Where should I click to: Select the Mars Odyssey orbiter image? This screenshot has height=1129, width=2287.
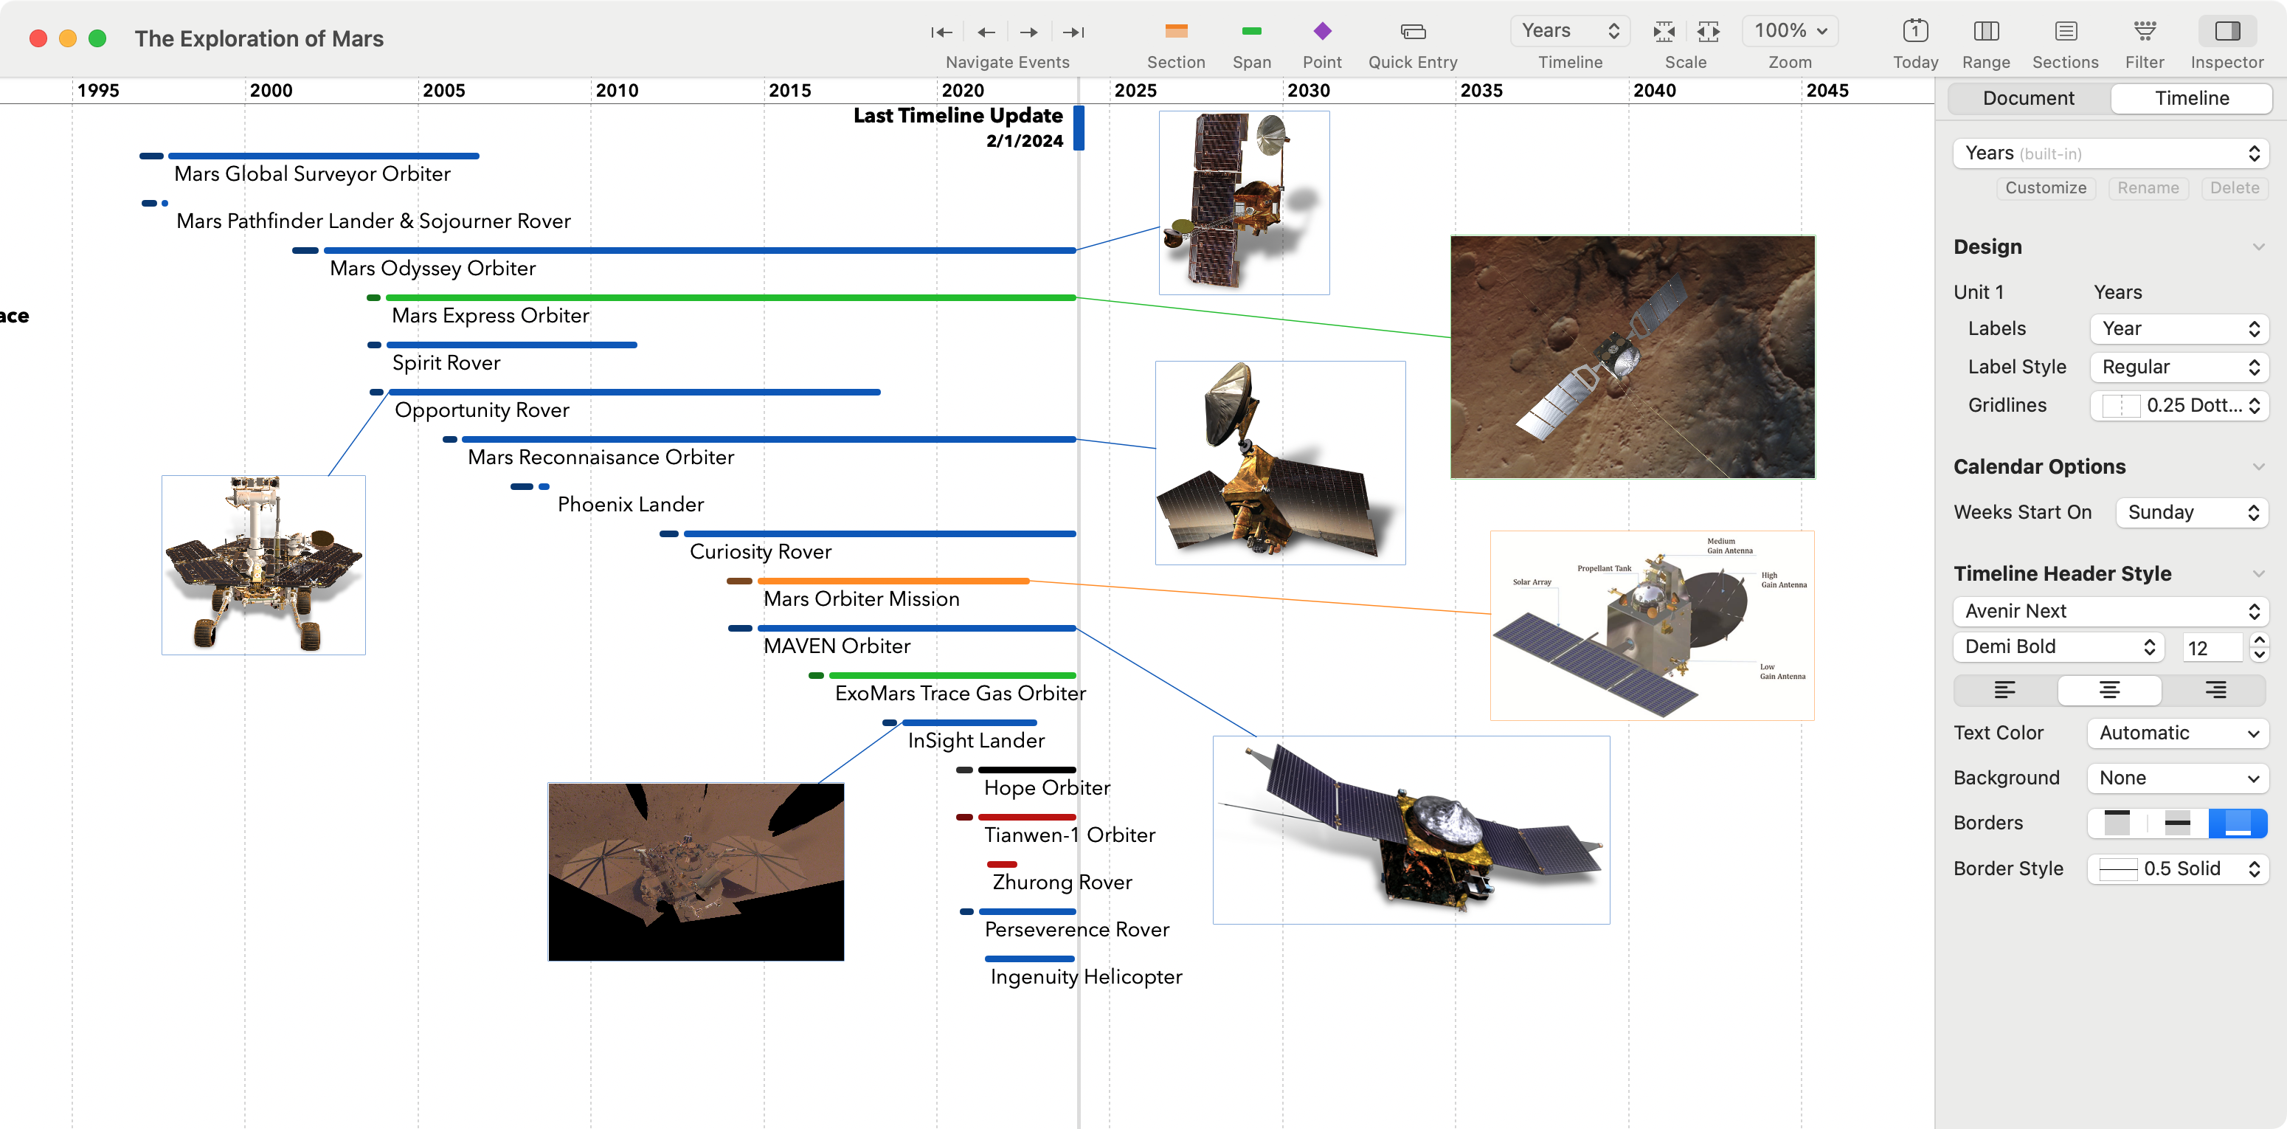tap(1244, 202)
